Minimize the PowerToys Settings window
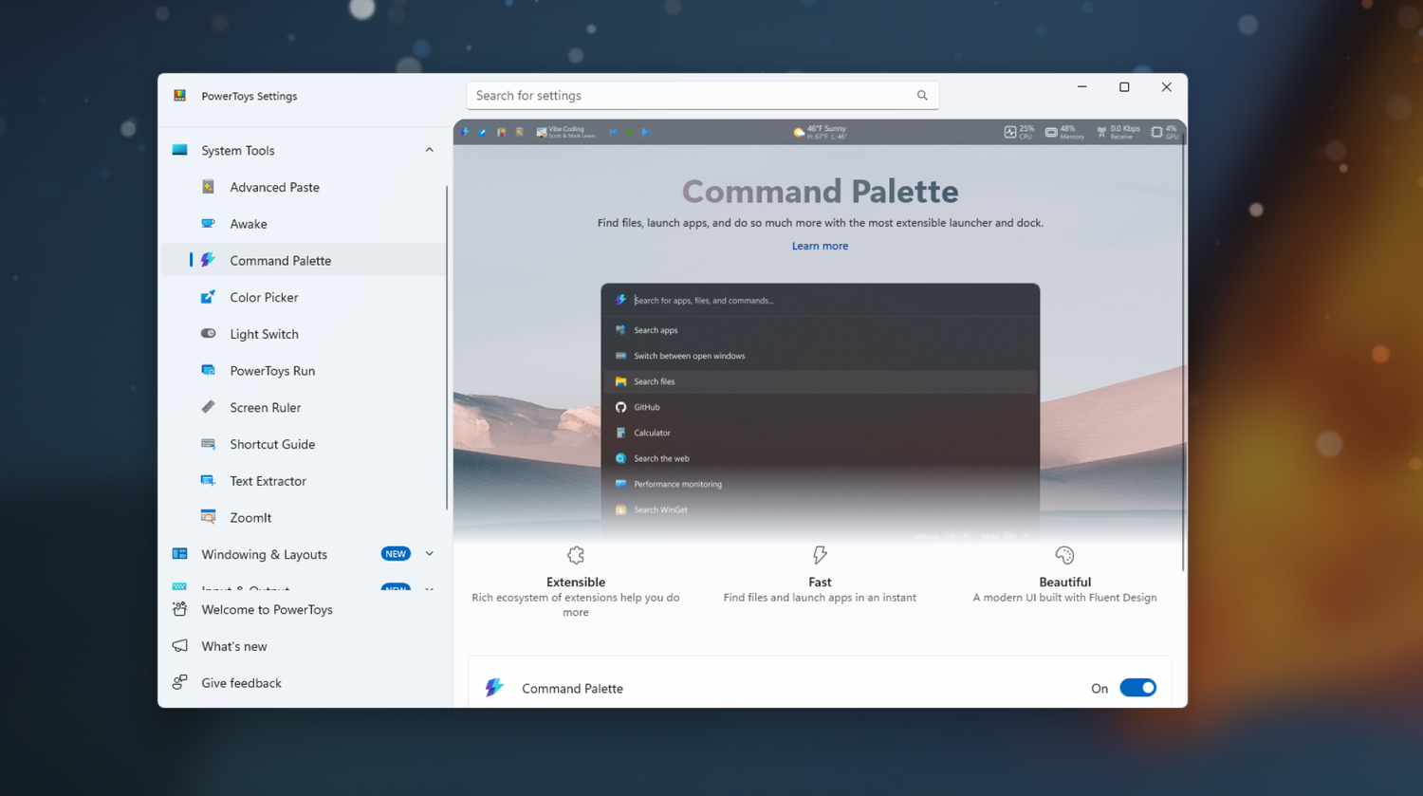This screenshot has width=1423, height=796. coord(1081,87)
